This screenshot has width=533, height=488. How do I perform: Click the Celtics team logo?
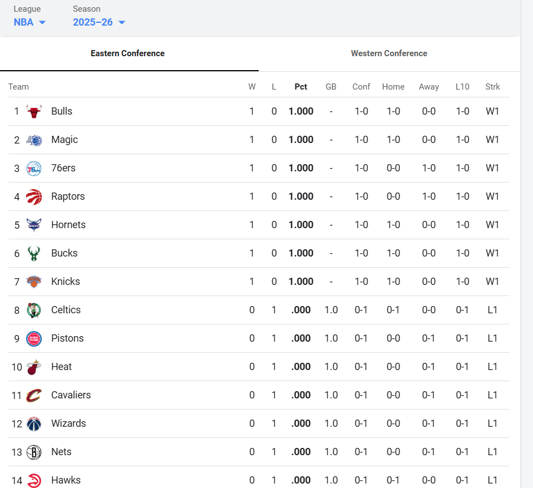34,310
